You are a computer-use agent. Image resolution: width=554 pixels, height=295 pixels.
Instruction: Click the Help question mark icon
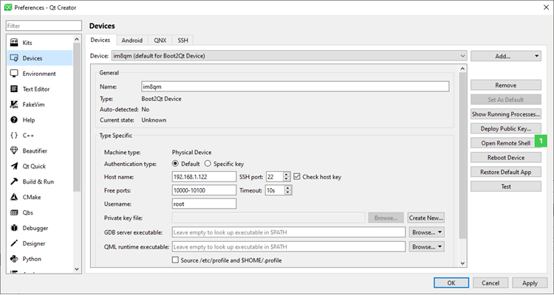coord(14,120)
